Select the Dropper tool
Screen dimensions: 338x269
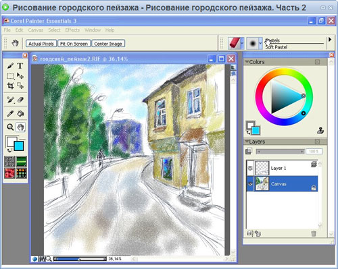(x=10, y=113)
